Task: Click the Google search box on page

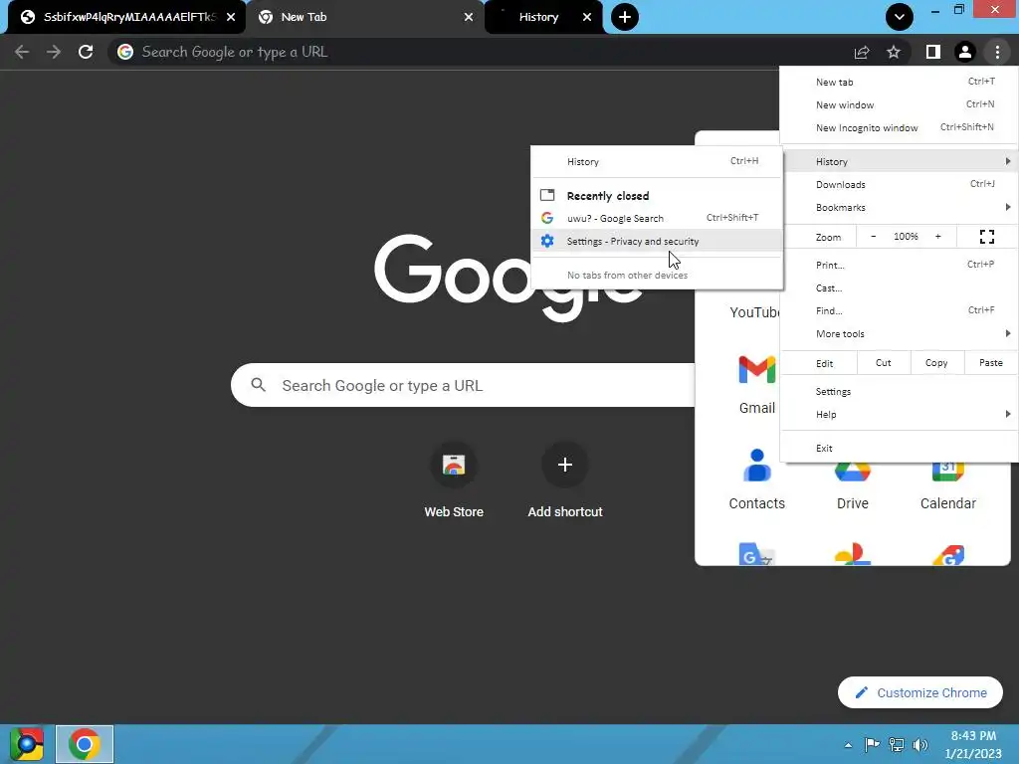Action: pyautogui.click(x=463, y=385)
